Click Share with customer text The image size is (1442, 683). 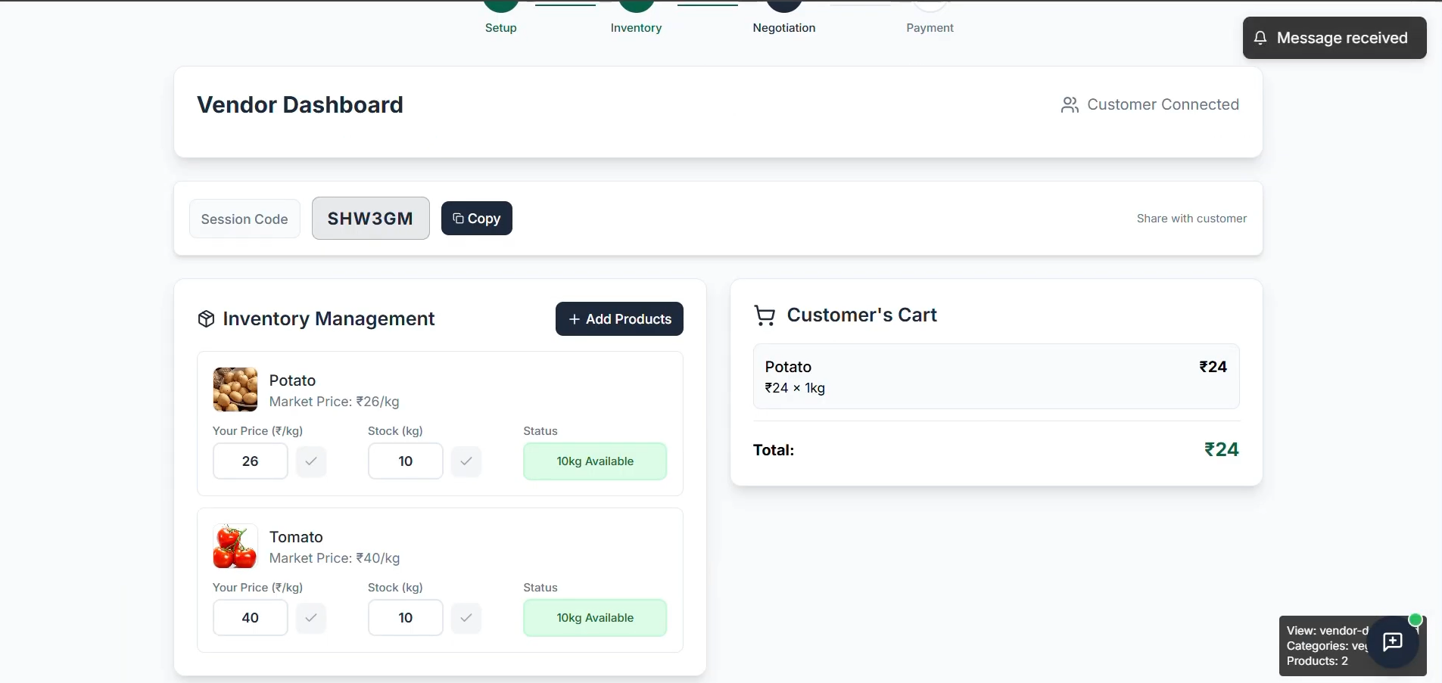1191,219
